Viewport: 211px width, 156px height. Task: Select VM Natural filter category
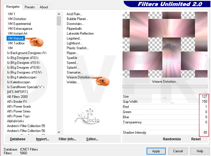coord(16,38)
